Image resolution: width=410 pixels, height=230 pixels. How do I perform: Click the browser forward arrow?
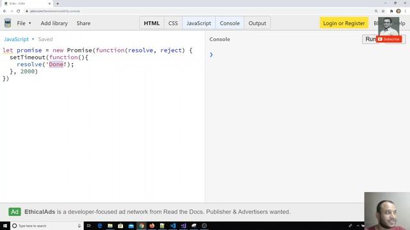(x=12, y=11)
